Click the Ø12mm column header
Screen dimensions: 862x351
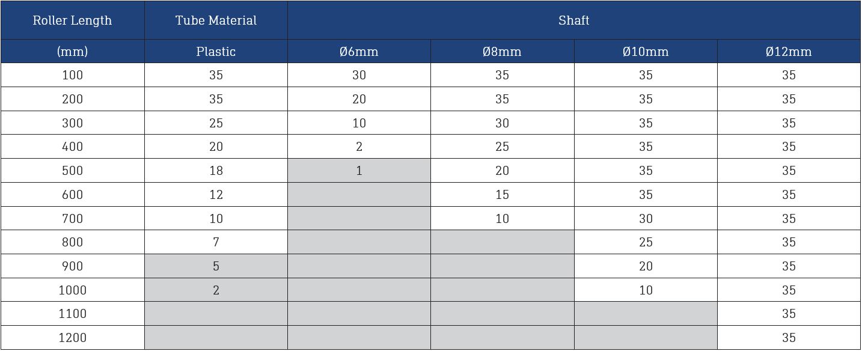[x=789, y=52]
